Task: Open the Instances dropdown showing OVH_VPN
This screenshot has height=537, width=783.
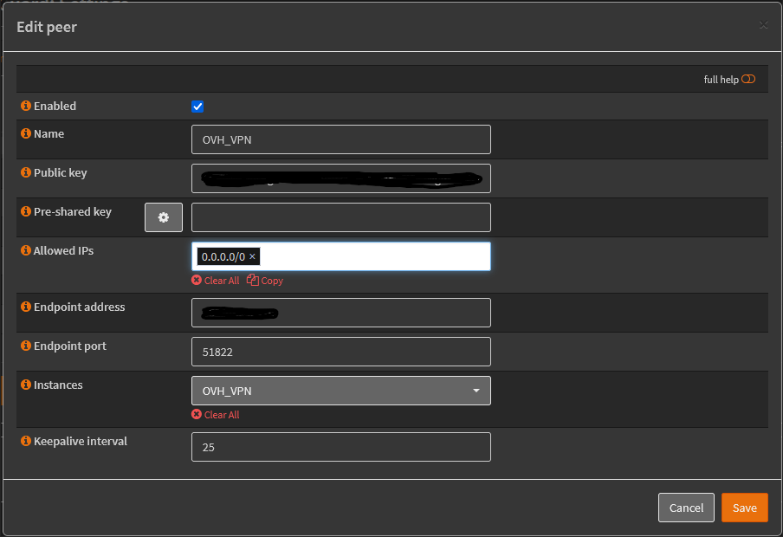Action: 340,391
